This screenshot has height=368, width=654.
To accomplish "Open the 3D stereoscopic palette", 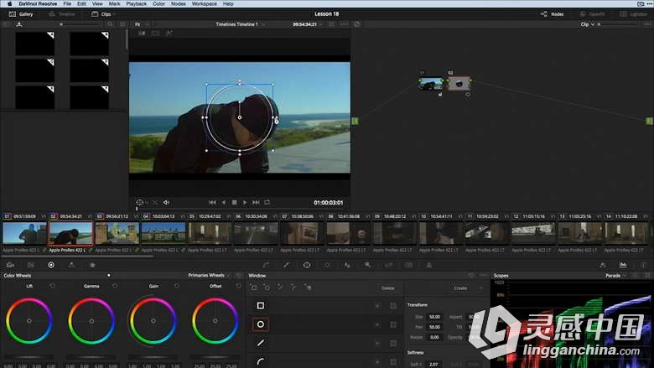I will [x=409, y=265].
